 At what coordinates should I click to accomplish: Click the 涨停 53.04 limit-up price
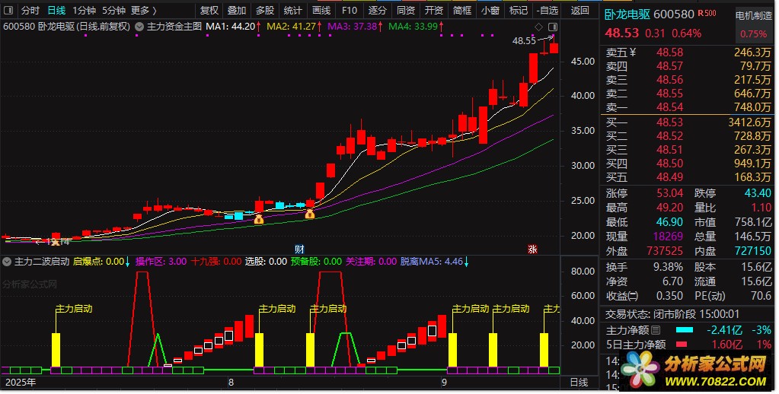click(x=669, y=193)
